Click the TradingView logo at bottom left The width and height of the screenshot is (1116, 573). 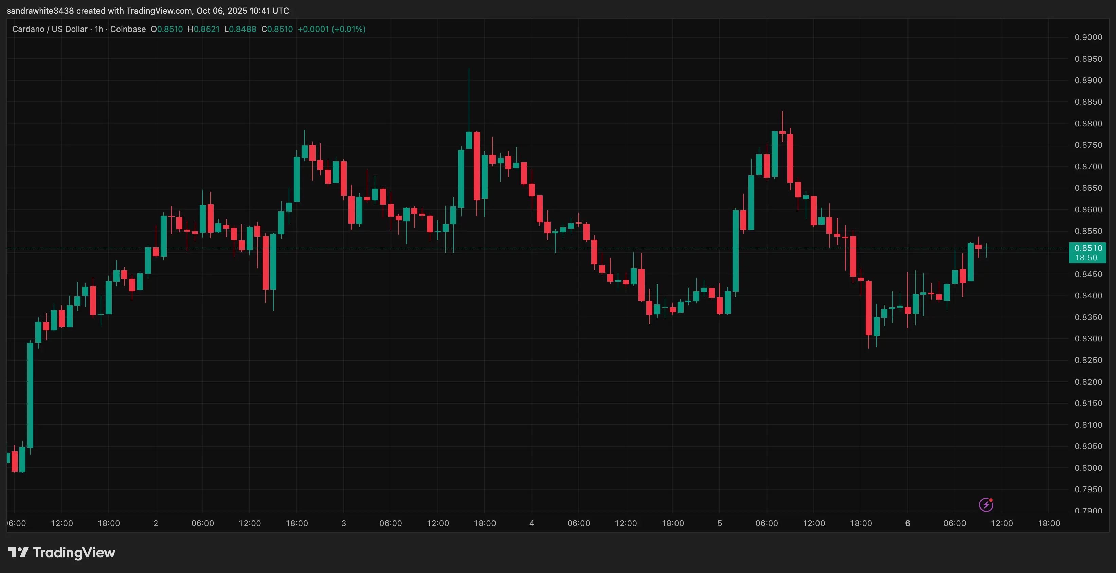coord(61,553)
